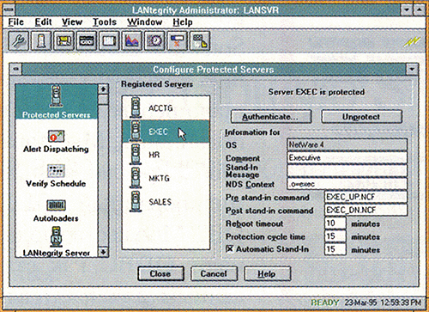Click the 'Server EXEC is protected' status text
Image resolution: width=429 pixels, height=312 pixels.
point(317,92)
